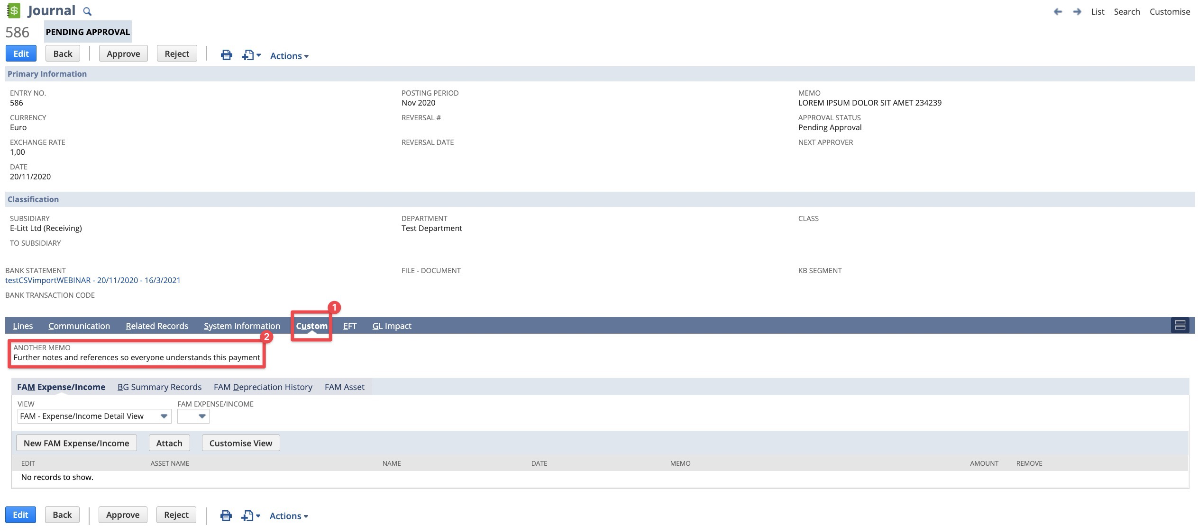Select the Custom tab
This screenshot has height=532, width=1198.
(x=311, y=326)
